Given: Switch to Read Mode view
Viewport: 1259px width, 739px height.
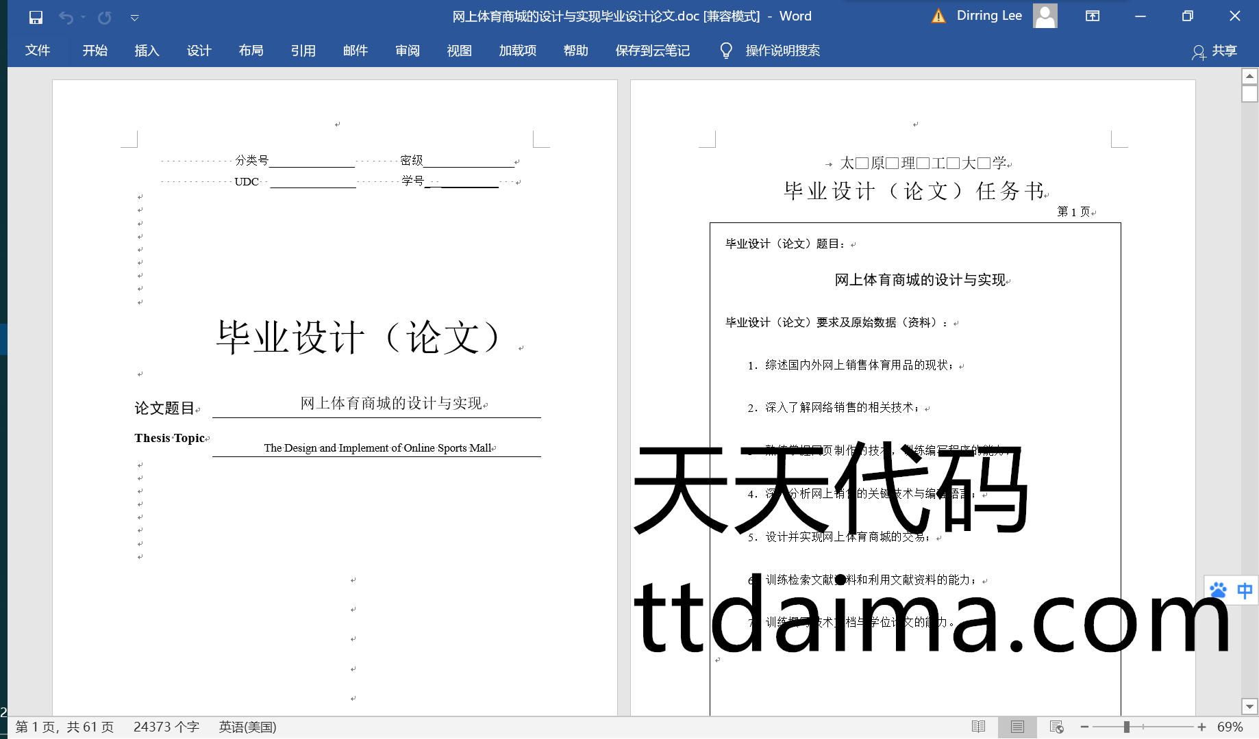Looking at the screenshot, I should pos(978,727).
